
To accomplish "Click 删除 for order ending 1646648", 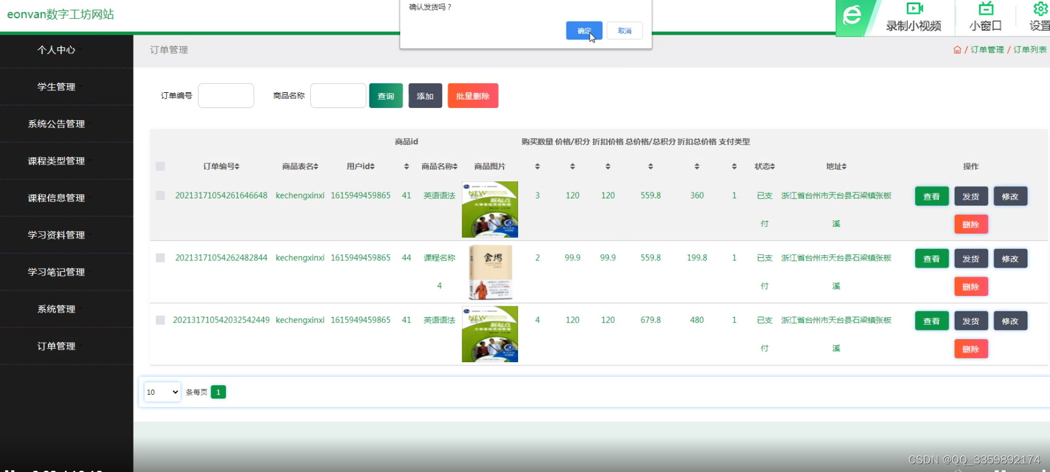I will [971, 224].
